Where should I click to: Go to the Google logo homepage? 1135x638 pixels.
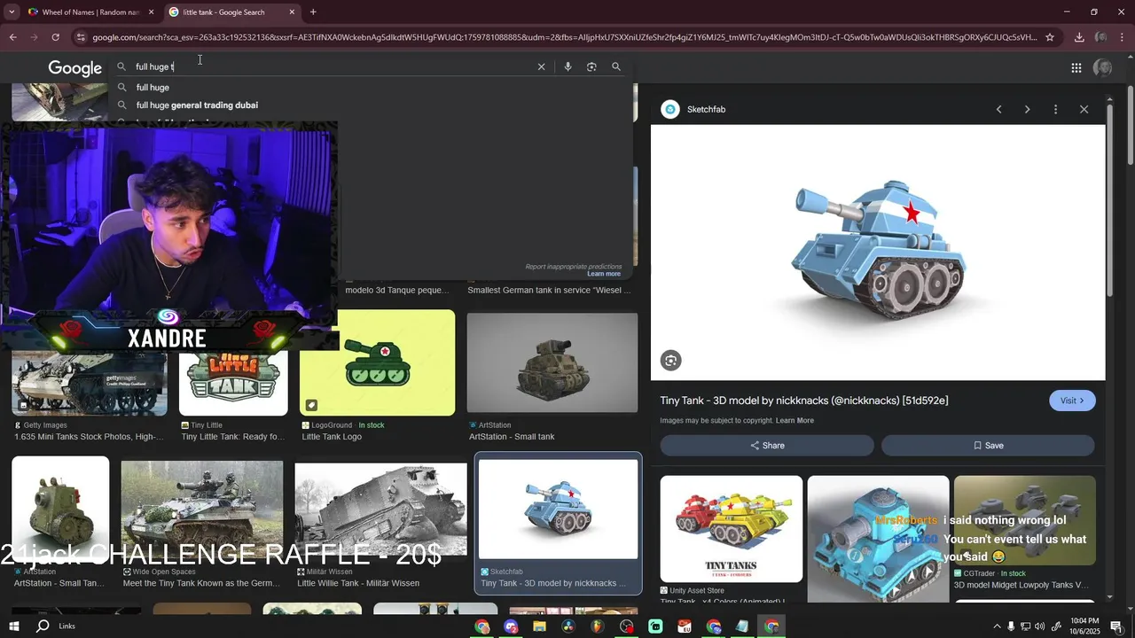[75, 68]
